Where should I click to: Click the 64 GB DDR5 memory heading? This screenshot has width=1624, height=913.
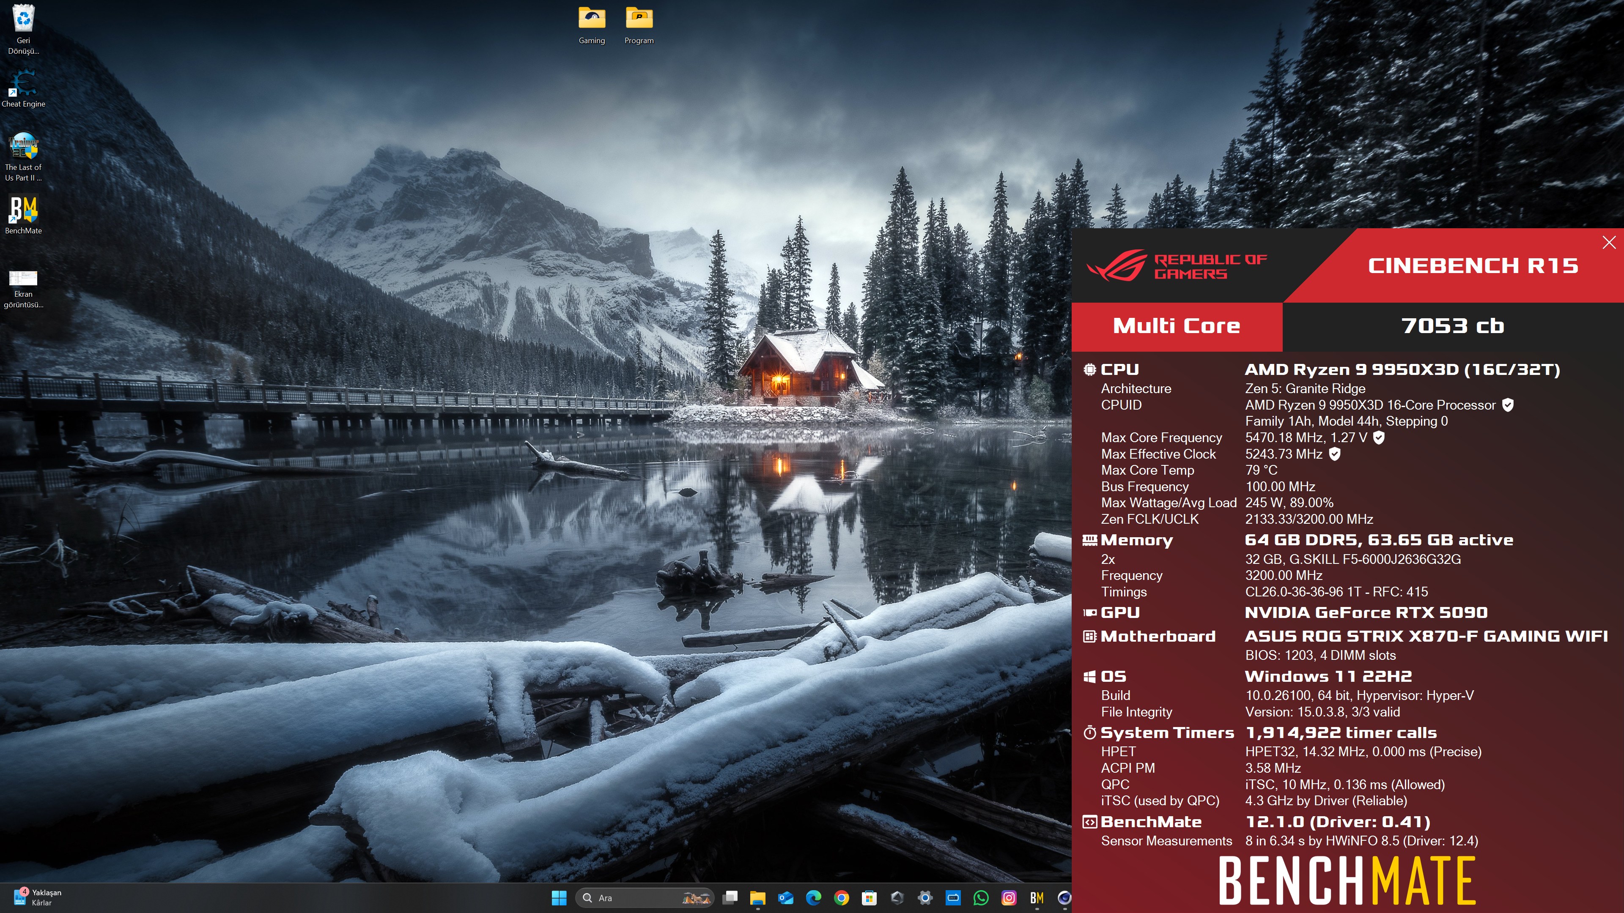pos(1378,540)
